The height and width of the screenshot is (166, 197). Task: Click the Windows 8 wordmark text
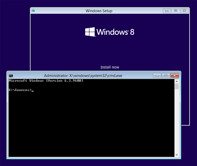[x=115, y=32]
